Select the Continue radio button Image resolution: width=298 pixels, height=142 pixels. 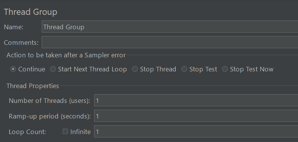[13, 69]
